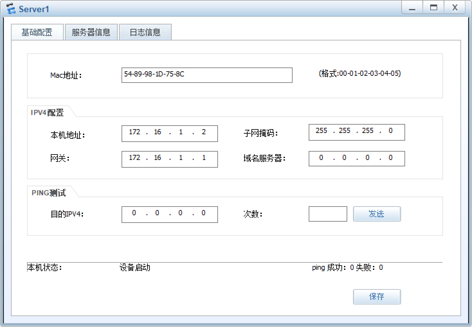Click the PING测试 section header label
Image resolution: width=472 pixels, height=327 pixels.
coord(49,193)
